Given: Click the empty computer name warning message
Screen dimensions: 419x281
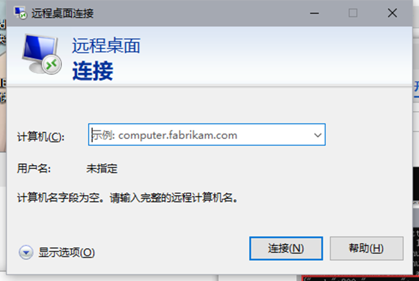Looking at the screenshot, I should pyautogui.click(x=127, y=198).
